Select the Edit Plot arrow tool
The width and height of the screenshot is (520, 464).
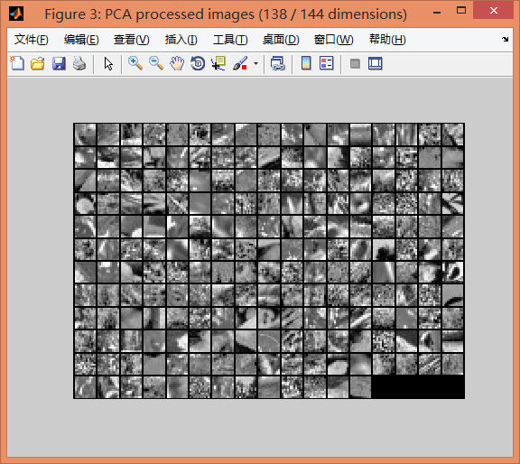click(x=108, y=63)
